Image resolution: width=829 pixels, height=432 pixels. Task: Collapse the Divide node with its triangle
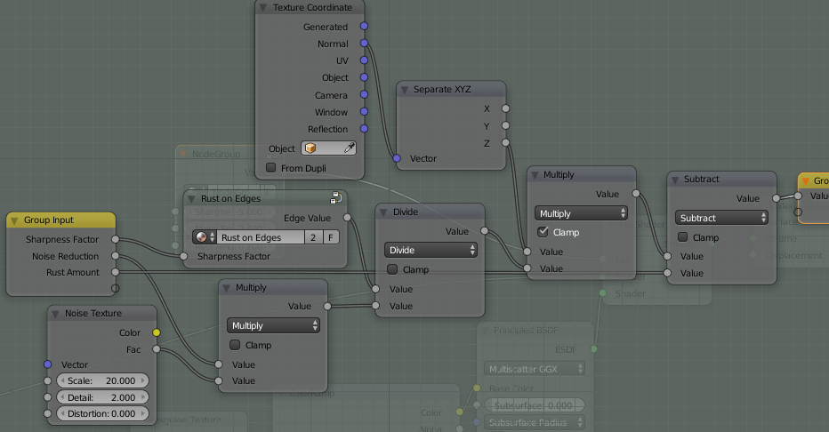384,212
